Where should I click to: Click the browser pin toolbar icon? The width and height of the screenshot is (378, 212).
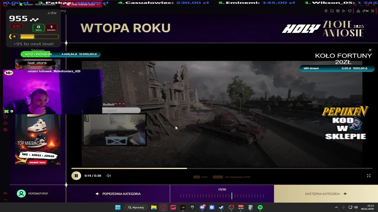tap(326, 11)
